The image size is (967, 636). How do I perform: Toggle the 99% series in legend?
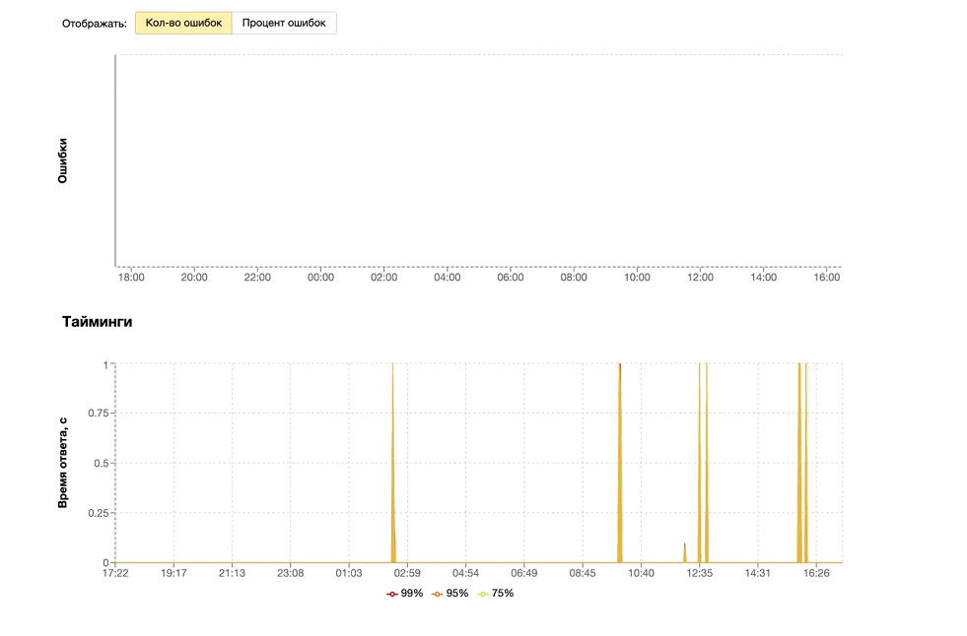(405, 593)
